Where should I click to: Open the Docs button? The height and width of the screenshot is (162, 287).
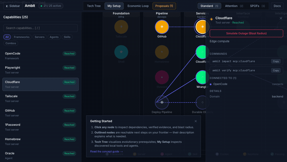(x=277, y=6)
